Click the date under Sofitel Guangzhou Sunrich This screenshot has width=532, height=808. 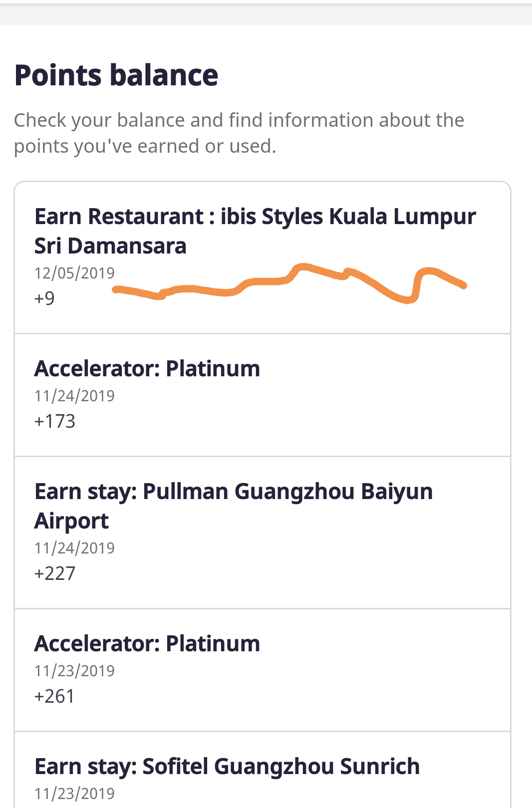tap(74, 794)
